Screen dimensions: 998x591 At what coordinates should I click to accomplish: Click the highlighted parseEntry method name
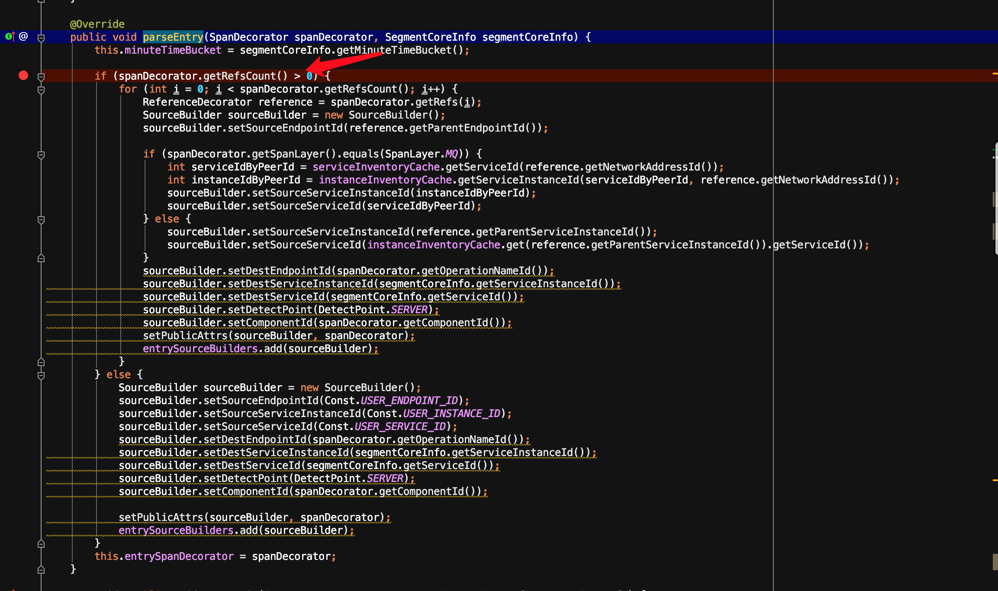[x=173, y=37]
